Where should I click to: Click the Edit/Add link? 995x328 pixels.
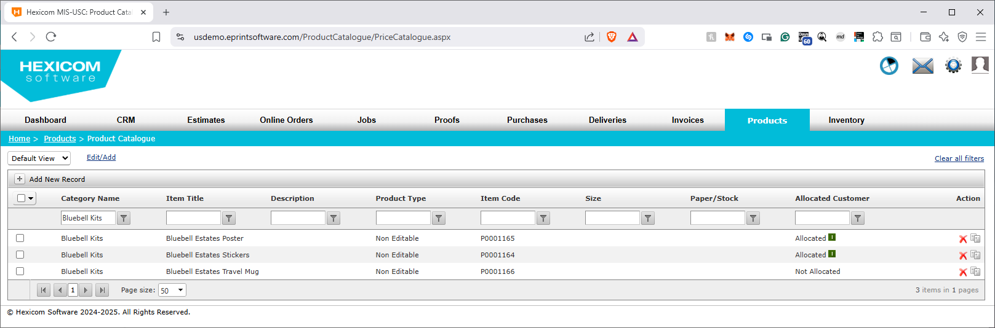[x=101, y=157]
